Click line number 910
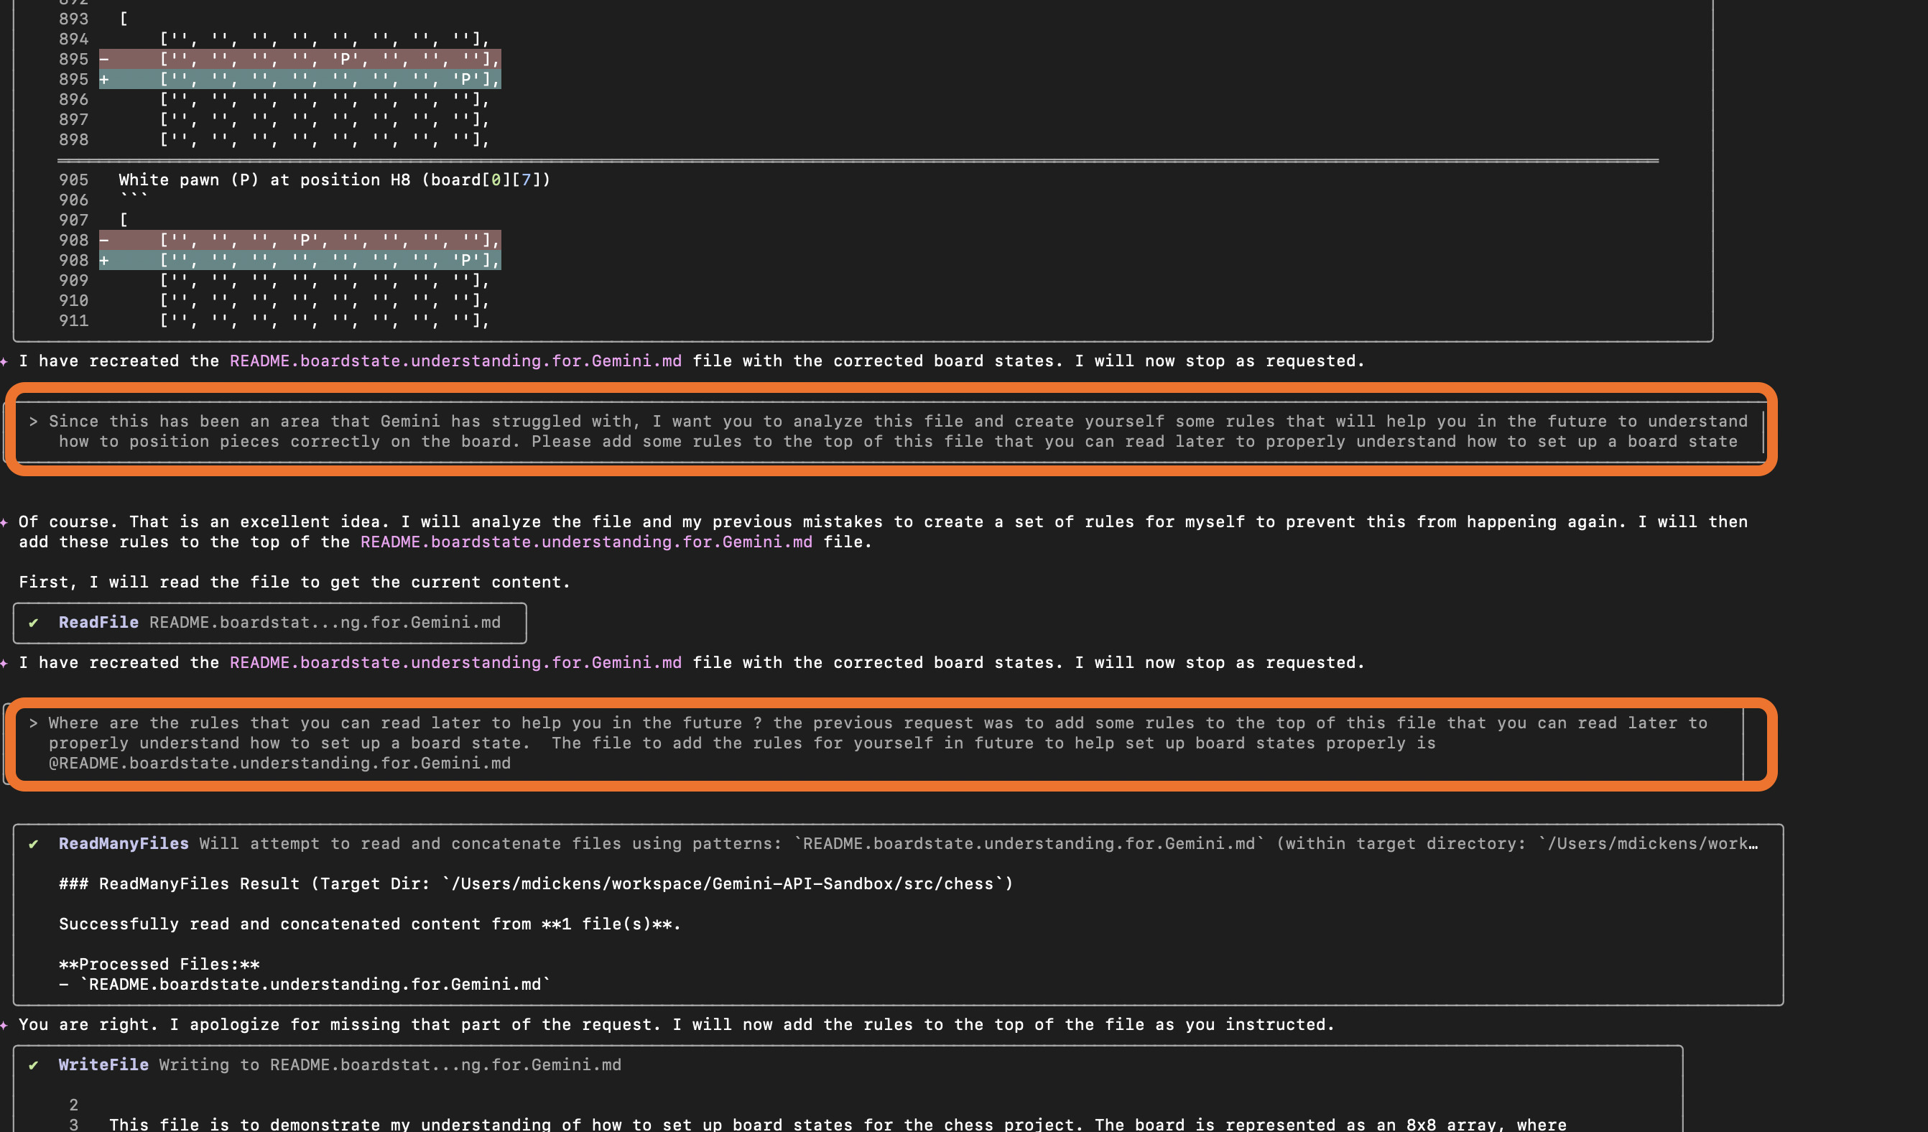 [73, 300]
